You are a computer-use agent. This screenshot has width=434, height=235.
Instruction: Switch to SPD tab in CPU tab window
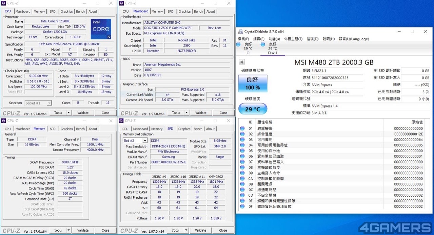53,11
